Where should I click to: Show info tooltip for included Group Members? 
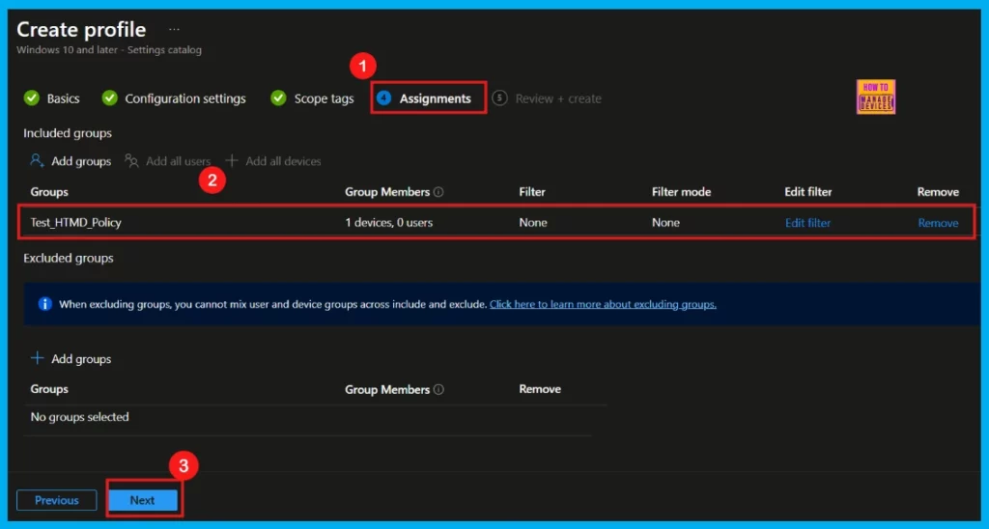click(438, 192)
